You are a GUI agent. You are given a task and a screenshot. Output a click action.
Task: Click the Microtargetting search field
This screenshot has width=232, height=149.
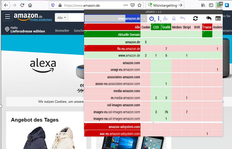(165, 6)
